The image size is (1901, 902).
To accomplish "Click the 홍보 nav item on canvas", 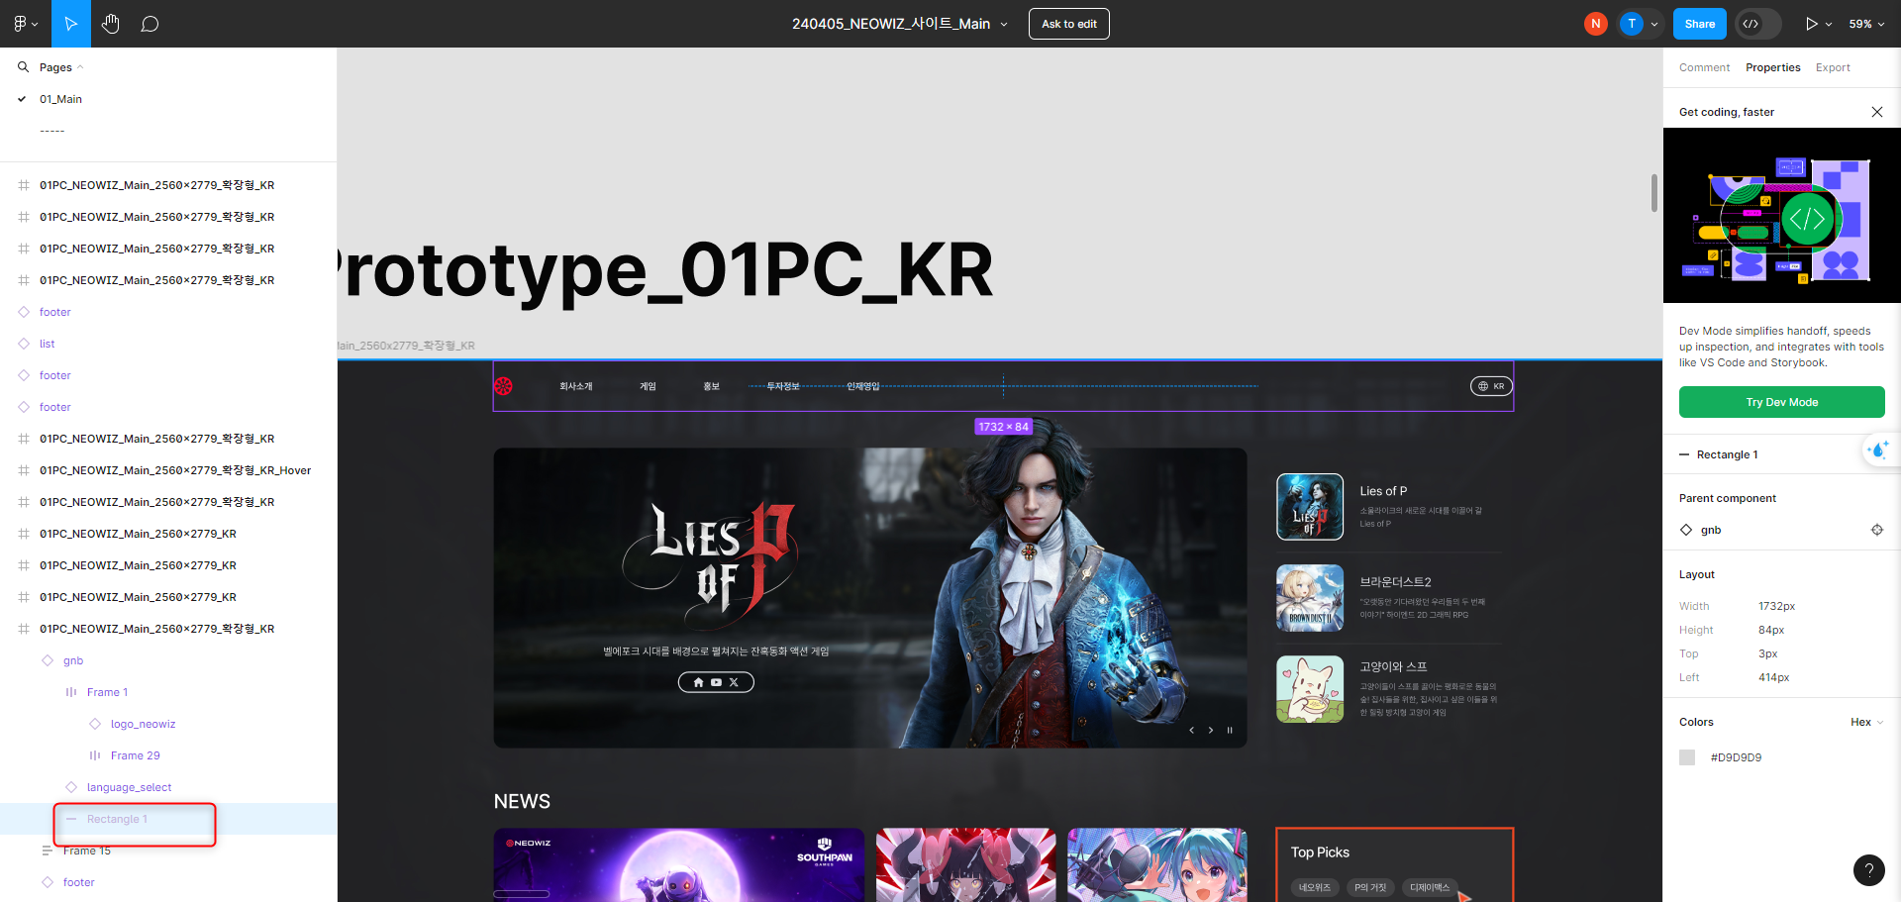I will [x=711, y=386].
